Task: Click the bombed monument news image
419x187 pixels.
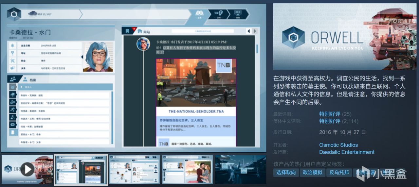Action: point(196,83)
